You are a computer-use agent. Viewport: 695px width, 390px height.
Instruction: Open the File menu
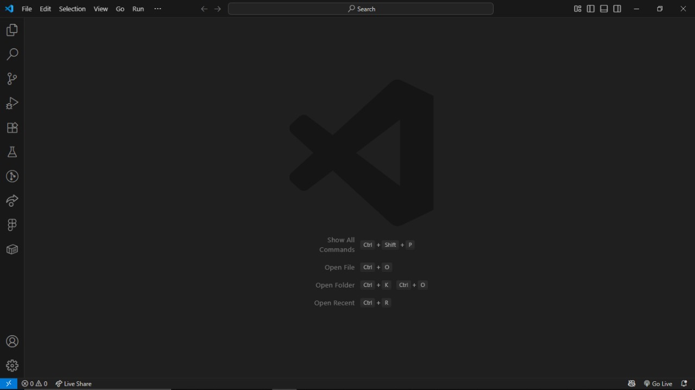(x=27, y=9)
